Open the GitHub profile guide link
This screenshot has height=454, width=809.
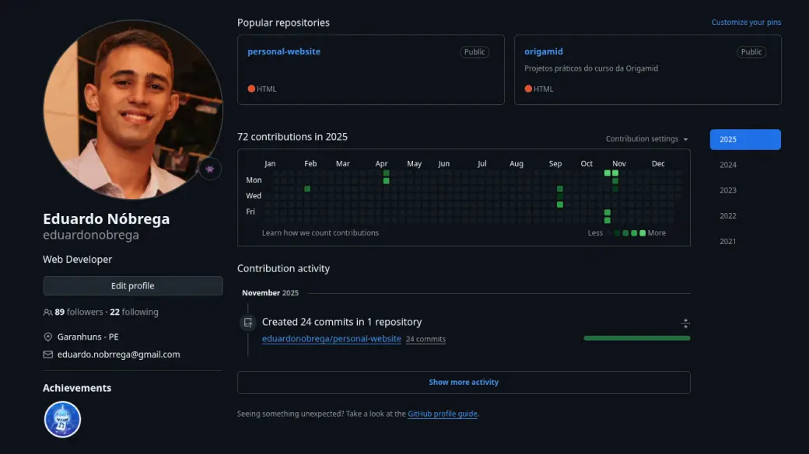[x=442, y=414]
